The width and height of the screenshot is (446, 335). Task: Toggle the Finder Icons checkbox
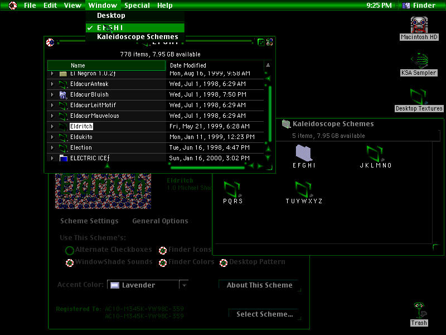[x=163, y=250]
